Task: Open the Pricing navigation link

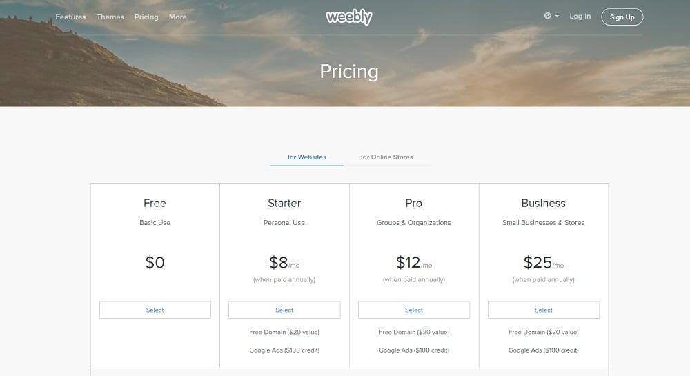Action: 146,17
